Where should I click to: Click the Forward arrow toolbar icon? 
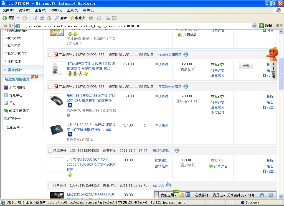click(24, 18)
